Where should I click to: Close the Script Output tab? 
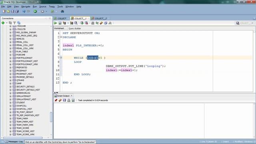click(x=71, y=96)
